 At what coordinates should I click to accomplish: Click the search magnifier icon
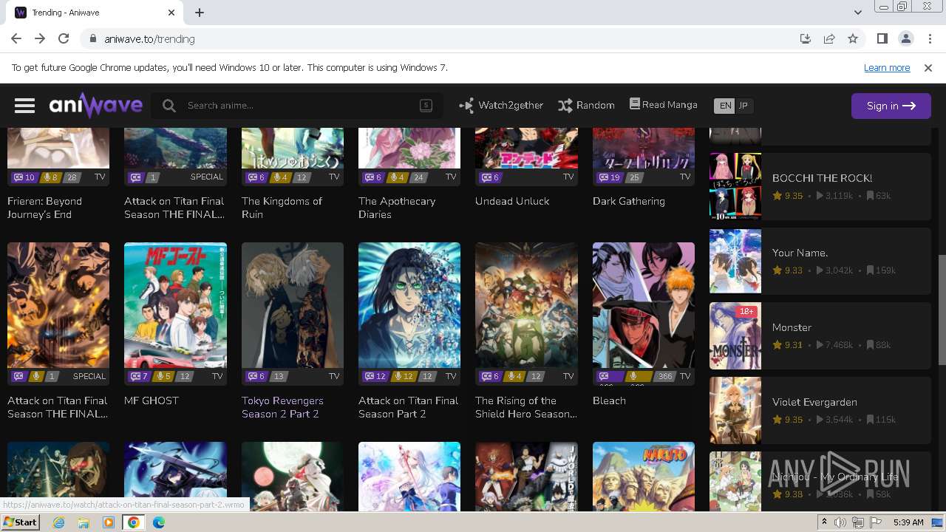169,106
